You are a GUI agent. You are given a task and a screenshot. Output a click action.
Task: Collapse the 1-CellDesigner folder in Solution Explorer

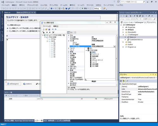pyautogui.click(x=123, y=35)
